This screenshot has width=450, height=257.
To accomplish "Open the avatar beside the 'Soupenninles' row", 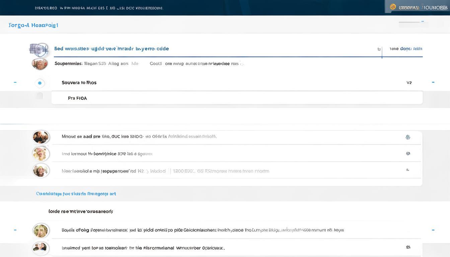I will (x=40, y=64).
